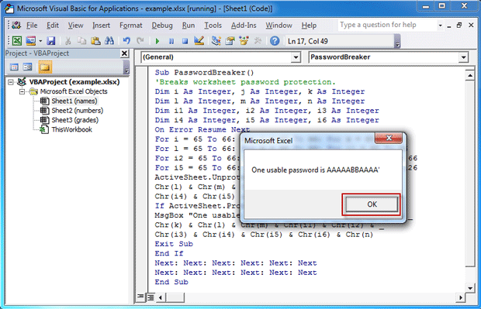Collapse the Microsoft Excel Objects folder
The width and height of the screenshot is (481, 309).
[x=22, y=91]
